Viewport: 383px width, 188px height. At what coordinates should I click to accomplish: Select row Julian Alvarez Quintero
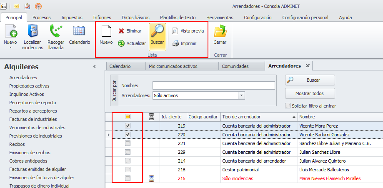click(x=244, y=161)
